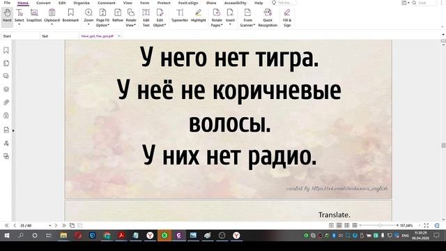Open the Clipboard tool
446x251 pixels.
point(52,16)
